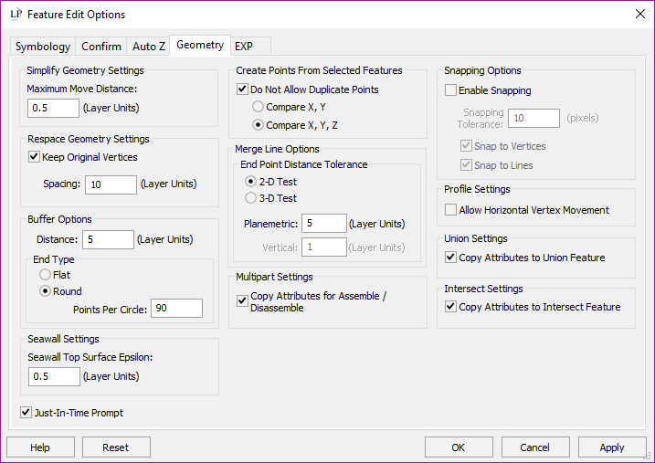This screenshot has width=655, height=463.
Task: Close the Feature Edit Options dialog
Action: point(640,14)
